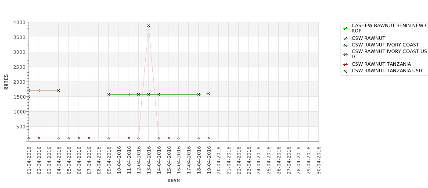This screenshot has height=188, width=428.
Task: Click the green line data point at 18-04-2016
Action: (x=199, y=94)
